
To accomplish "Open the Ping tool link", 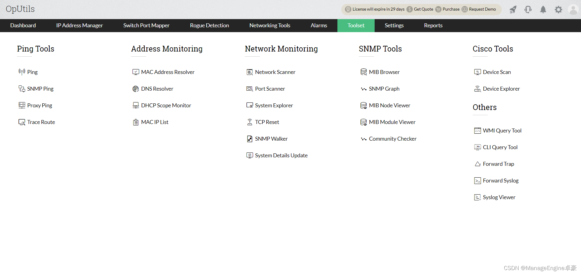I will [32, 72].
